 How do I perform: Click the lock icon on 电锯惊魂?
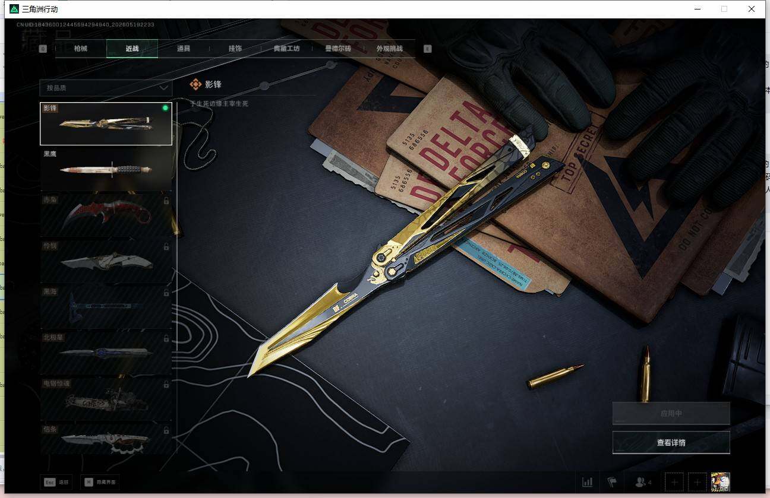(x=166, y=384)
